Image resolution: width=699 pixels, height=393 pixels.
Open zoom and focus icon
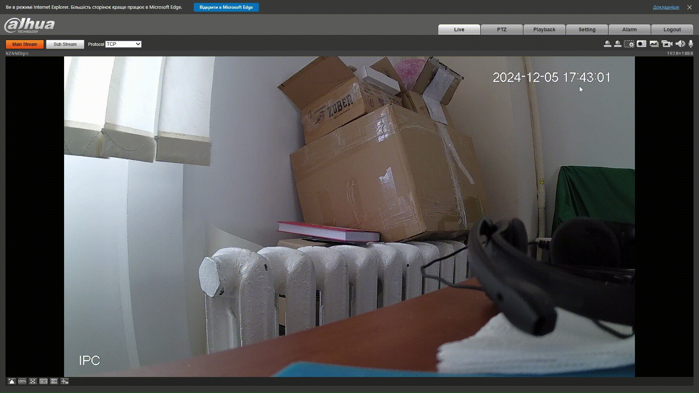(64, 381)
